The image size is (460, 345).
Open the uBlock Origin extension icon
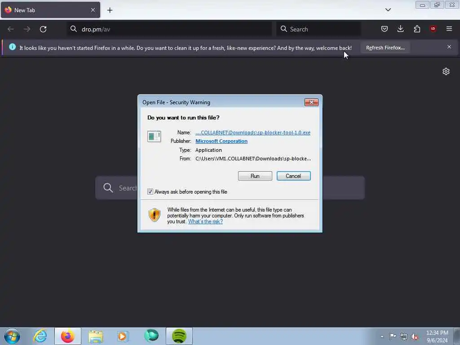pos(433,29)
